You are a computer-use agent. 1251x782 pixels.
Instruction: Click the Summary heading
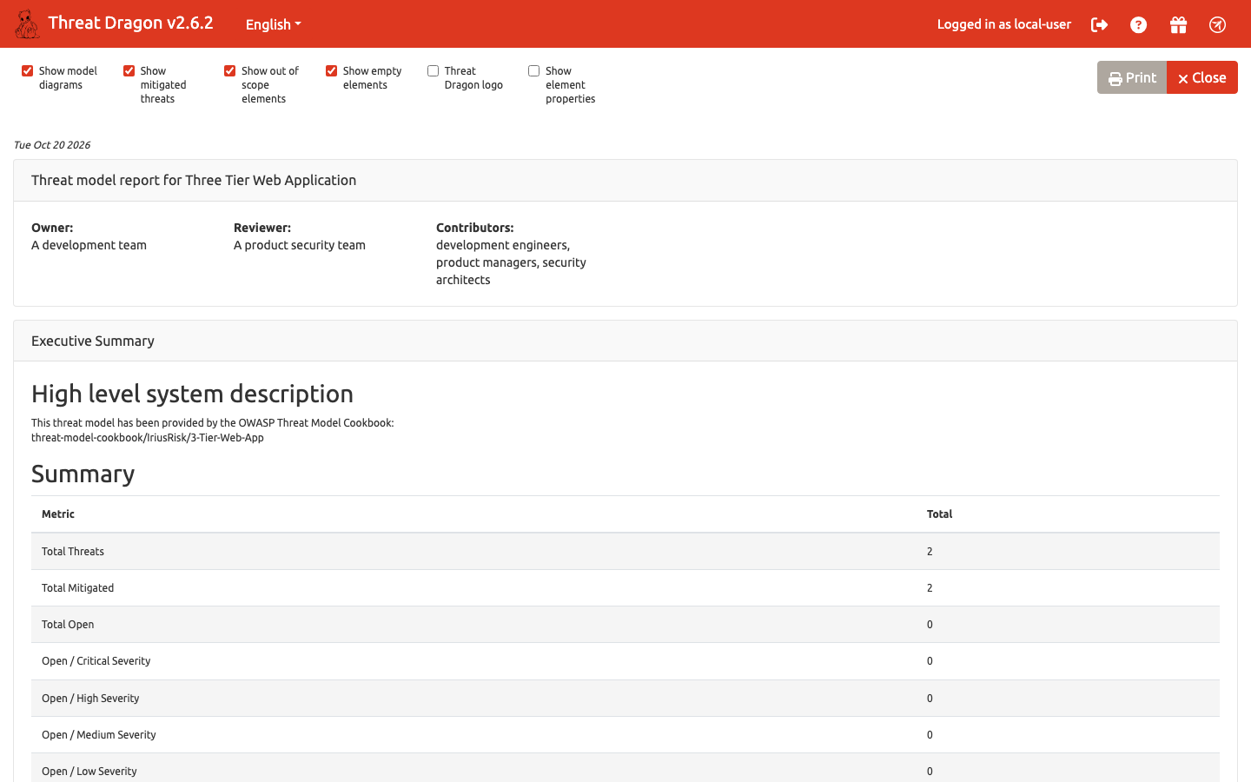tap(83, 474)
